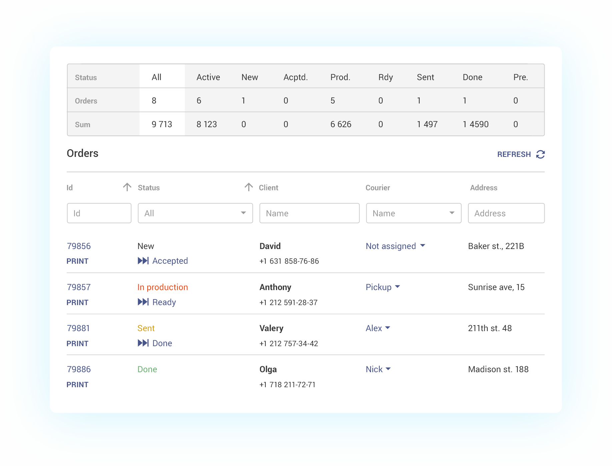Expand the Pickup courier dropdown
612x466 pixels.
[397, 287]
